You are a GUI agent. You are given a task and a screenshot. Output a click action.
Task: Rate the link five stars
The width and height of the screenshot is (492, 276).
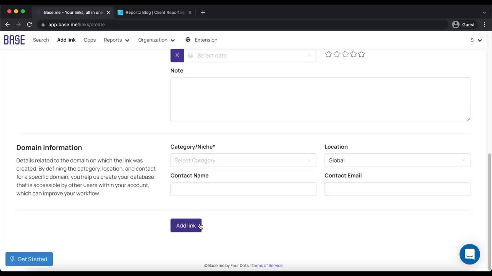(x=361, y=54)
